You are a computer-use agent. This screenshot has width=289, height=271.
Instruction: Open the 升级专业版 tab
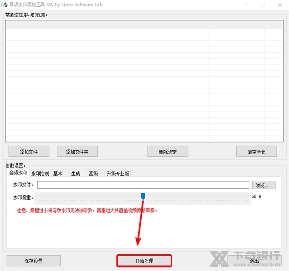point(118,174)
